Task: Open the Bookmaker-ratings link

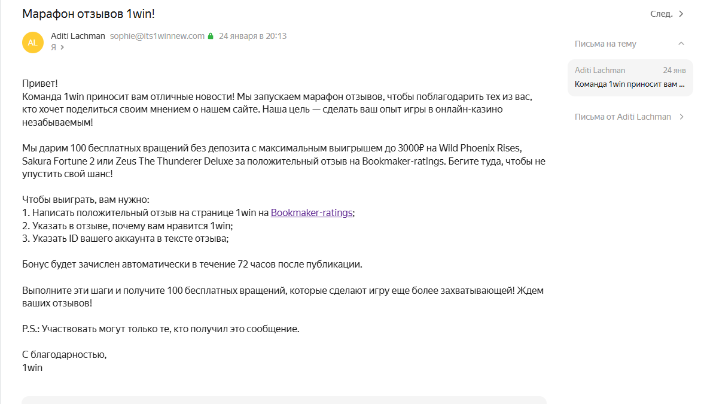Action: (x=312, y=212)
